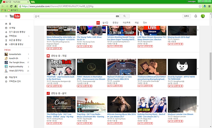Image resolution: width=212 pixels, height=128 pixels.
Task: Open the Ultimate Gaming Music Mix thumbnail
Action: point(122,104)
